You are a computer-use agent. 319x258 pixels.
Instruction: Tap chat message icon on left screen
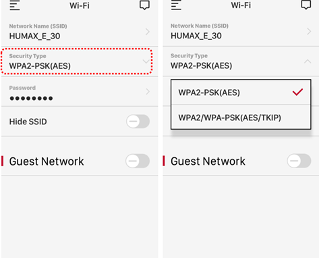coord(144,5)
